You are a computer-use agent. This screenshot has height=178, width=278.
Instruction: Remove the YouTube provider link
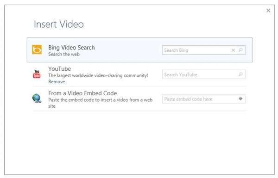pyautogui.click(x=57, y=81)
